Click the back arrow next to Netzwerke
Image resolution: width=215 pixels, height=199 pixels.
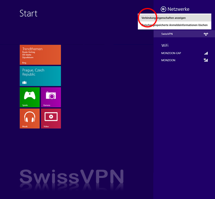[163, 9]
